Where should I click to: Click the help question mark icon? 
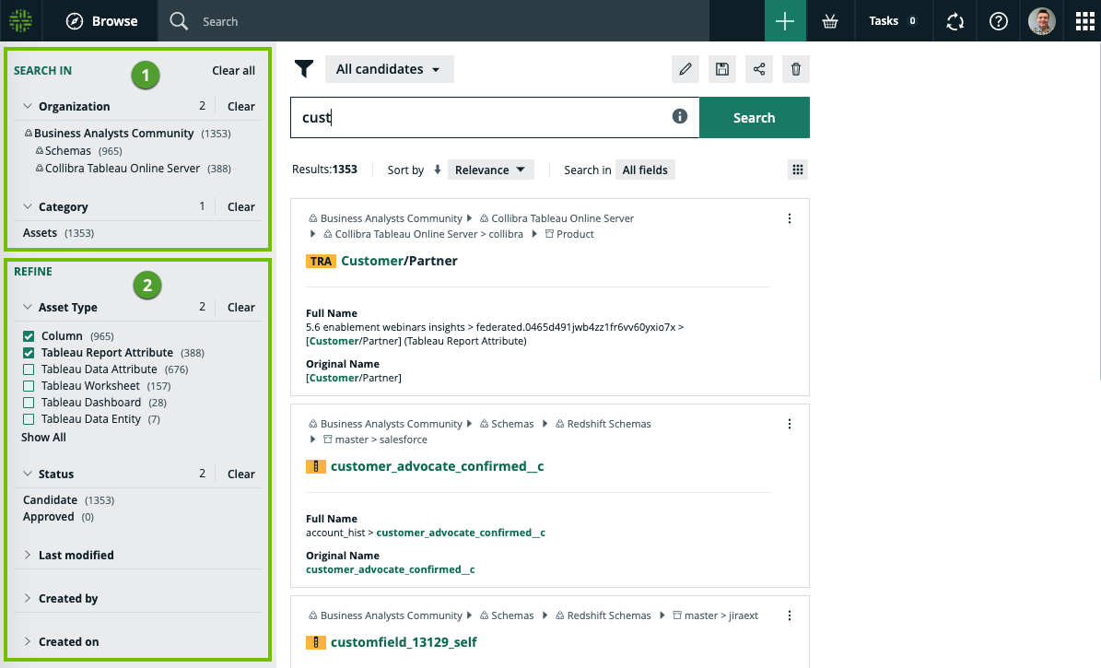click(x=998, y=21)
